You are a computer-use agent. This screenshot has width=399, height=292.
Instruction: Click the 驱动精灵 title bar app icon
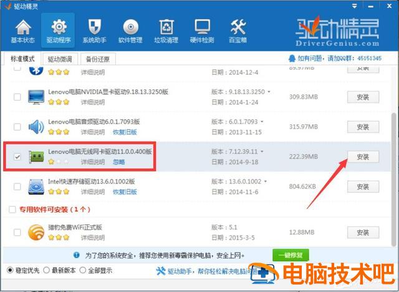point(8,6)
